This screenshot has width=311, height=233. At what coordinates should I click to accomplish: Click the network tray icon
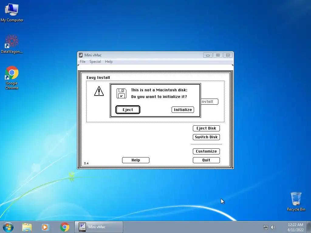pos(265,227)
